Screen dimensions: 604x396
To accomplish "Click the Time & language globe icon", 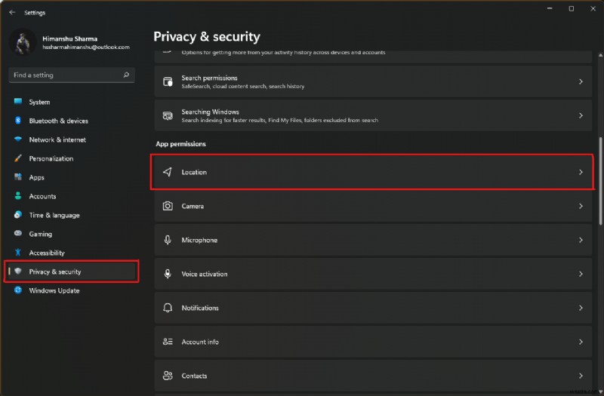I will pos(17,215).
